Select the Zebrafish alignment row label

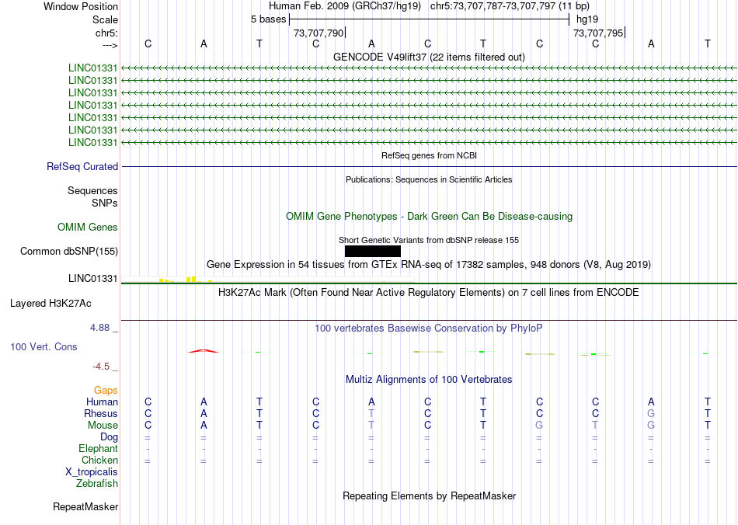click(97, 483)
